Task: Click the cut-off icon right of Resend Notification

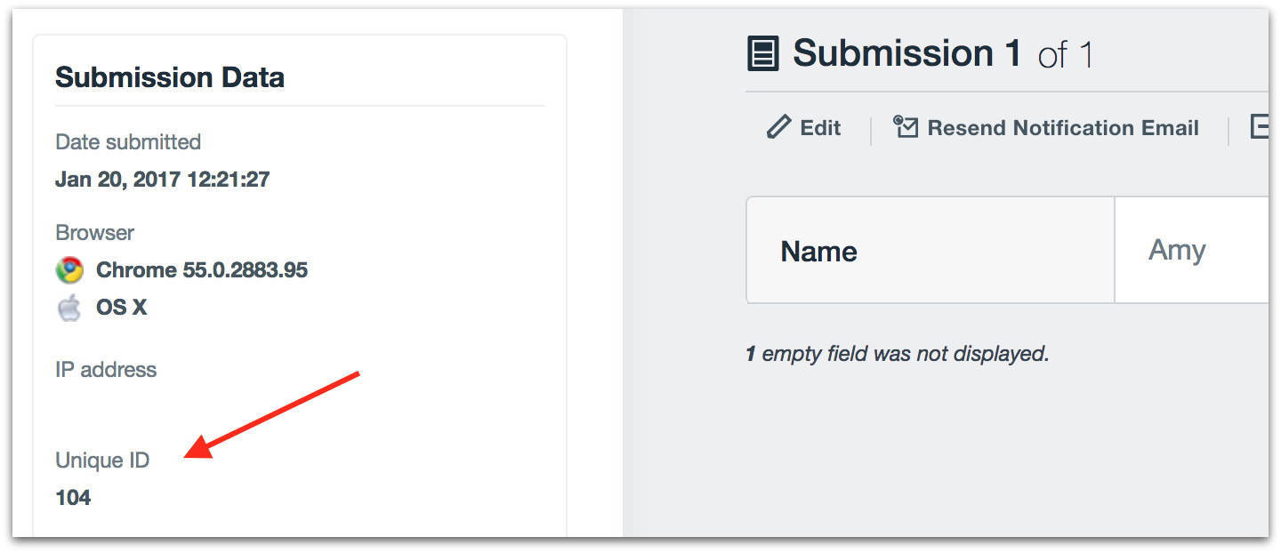Action: point(1259,127)
